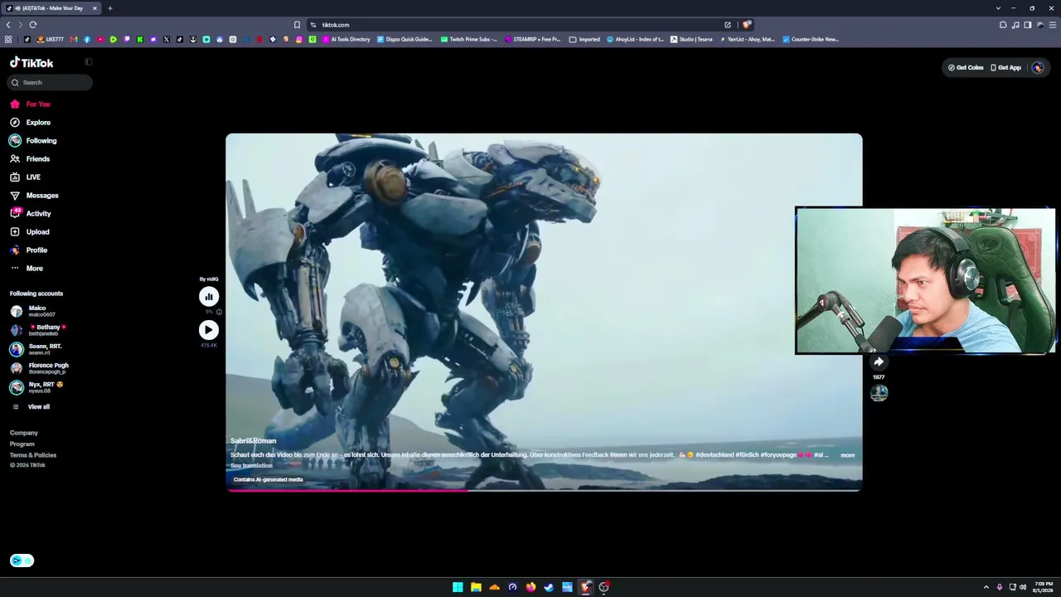
Task: Expand Terms & Policies footer section
Action: pyautogui.click(x=33, y=455)
